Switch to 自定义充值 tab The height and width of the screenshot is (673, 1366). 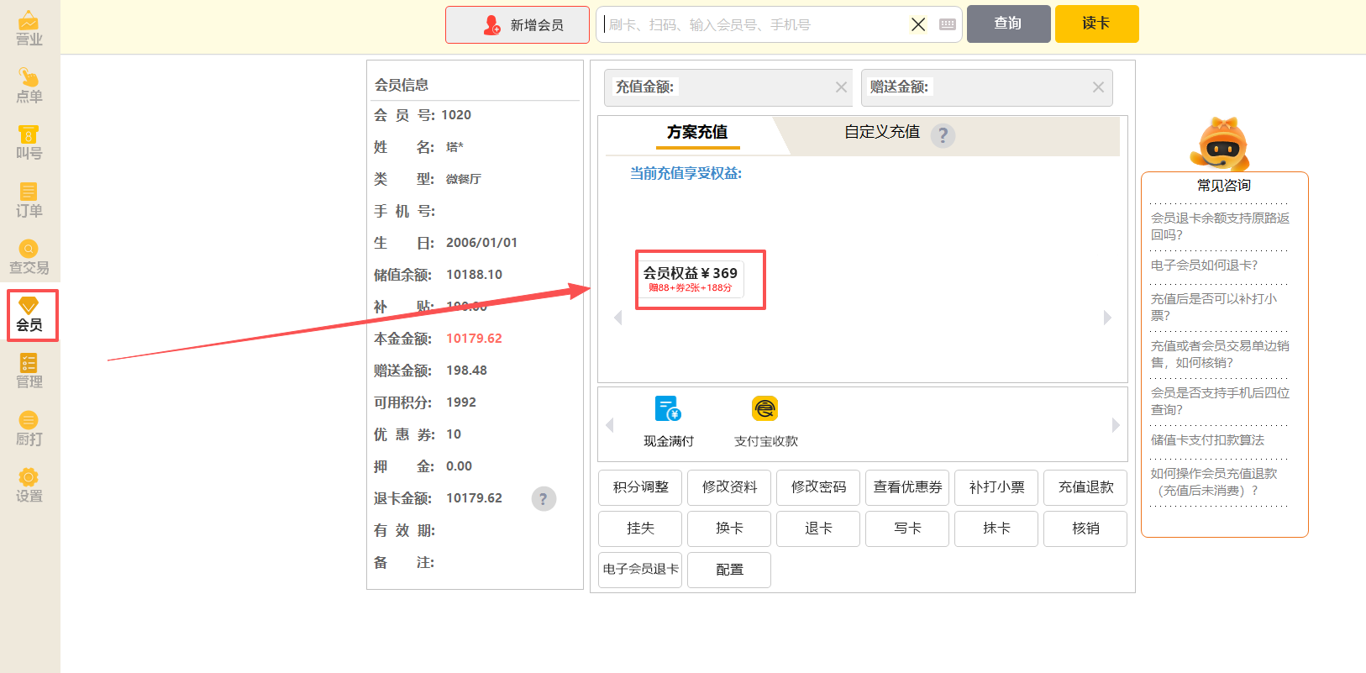(881, 133)
